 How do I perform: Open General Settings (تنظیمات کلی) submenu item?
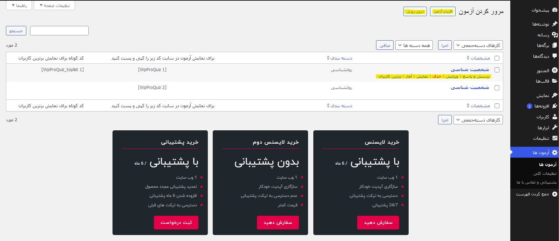545,173
